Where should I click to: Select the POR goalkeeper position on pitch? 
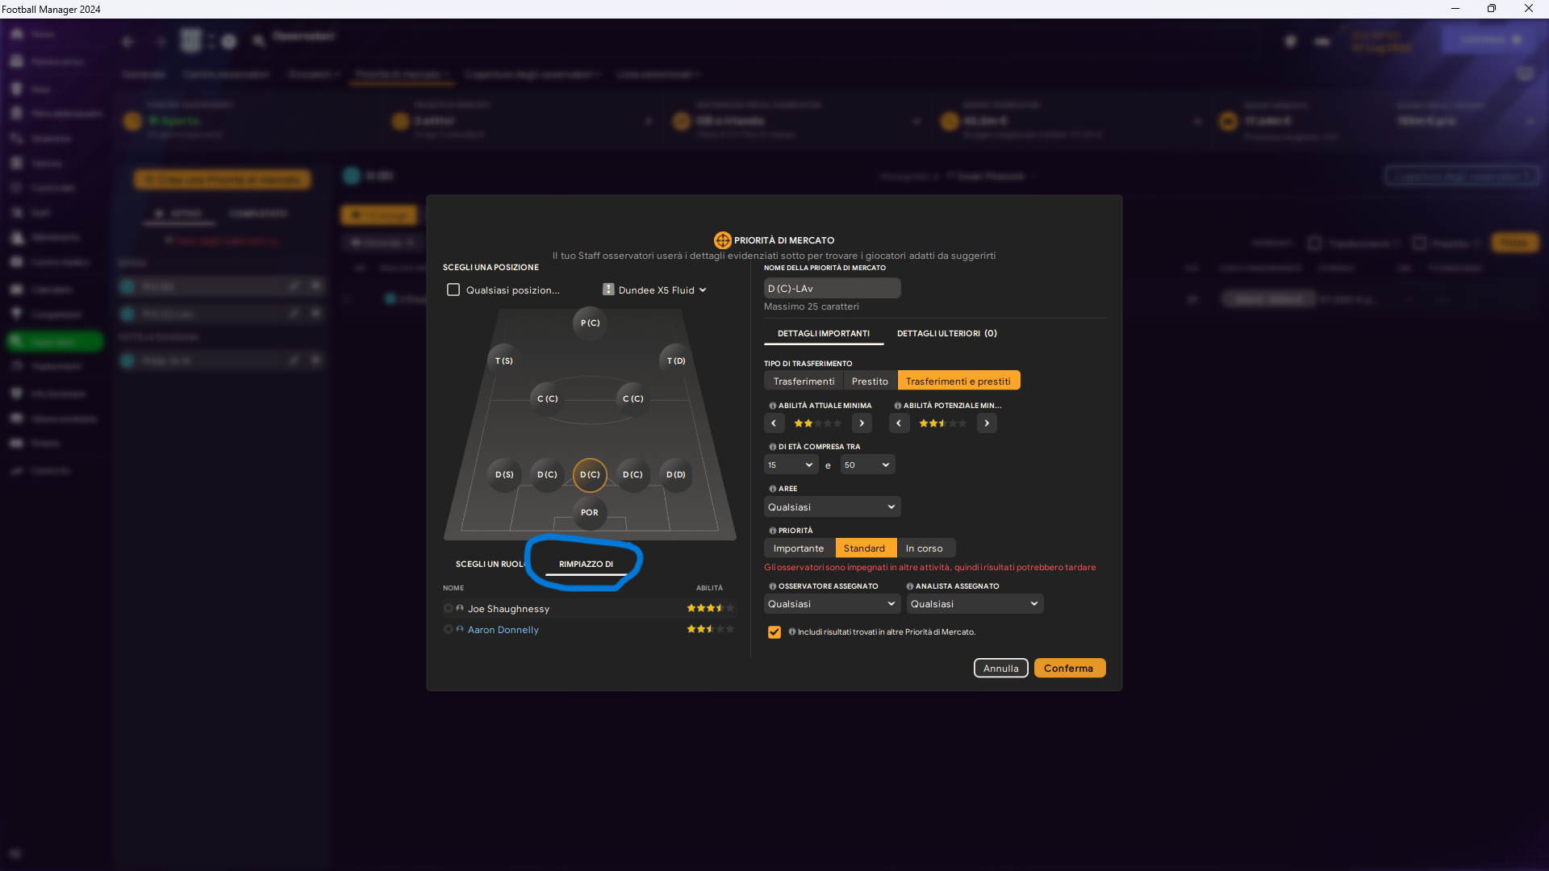590,512
